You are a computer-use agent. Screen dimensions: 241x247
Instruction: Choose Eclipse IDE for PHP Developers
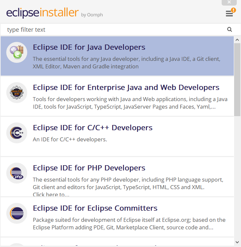coord(89,168)
